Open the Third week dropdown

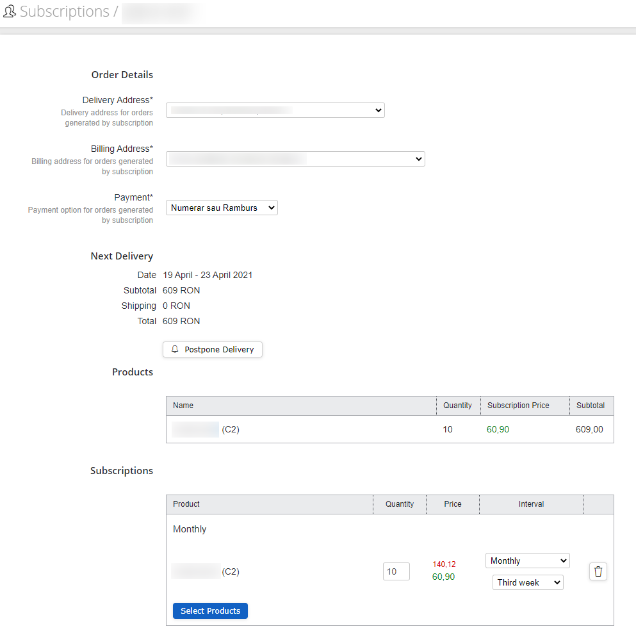[x=527, y=582]
